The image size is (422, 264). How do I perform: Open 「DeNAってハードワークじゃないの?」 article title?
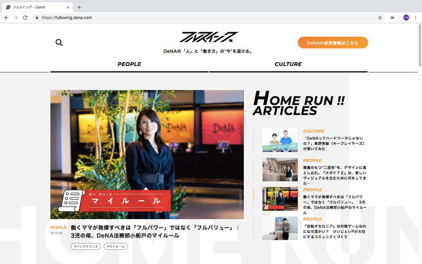334,143
